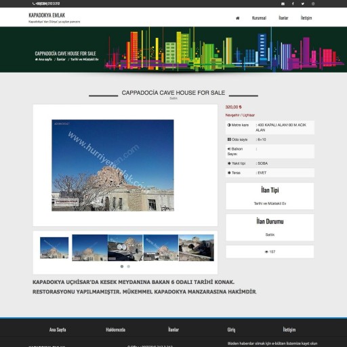Open Hakkımızda in footer navigation

[115, 329]
